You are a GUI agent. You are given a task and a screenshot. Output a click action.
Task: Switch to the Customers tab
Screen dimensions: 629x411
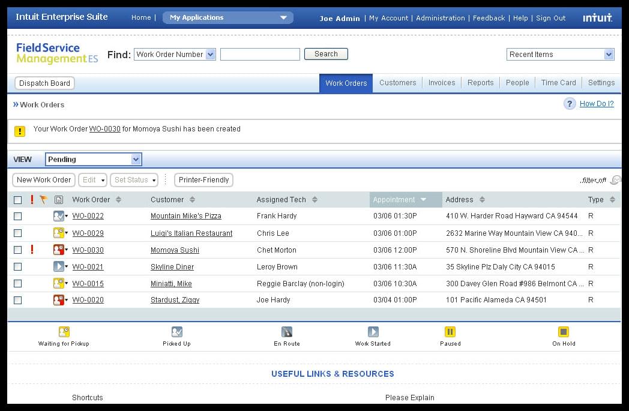(397, 83)
